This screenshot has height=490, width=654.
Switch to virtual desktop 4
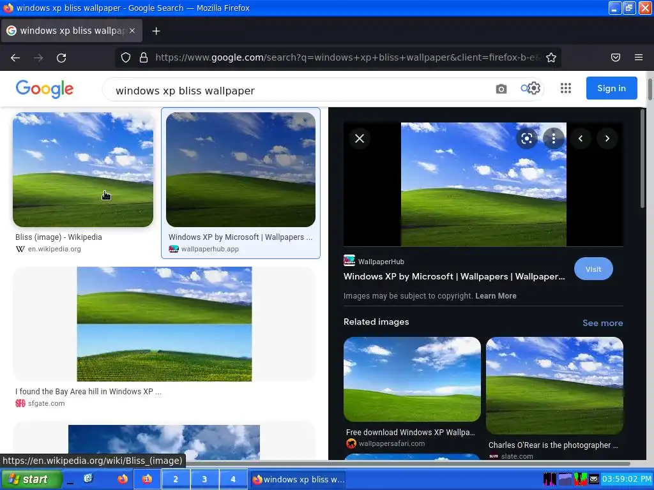[233, 479]
